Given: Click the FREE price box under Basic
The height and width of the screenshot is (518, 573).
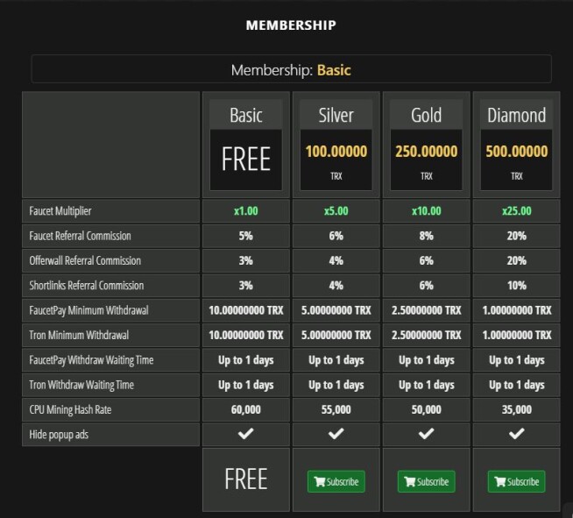Looking at the screenshot, I should point(246,160).
